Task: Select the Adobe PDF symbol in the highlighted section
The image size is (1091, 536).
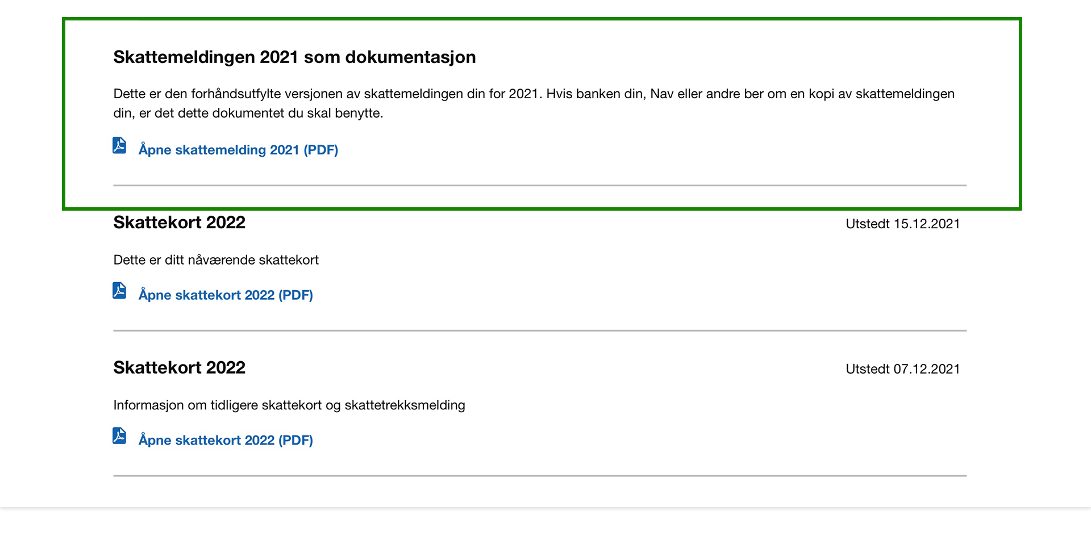Action: 118,146
